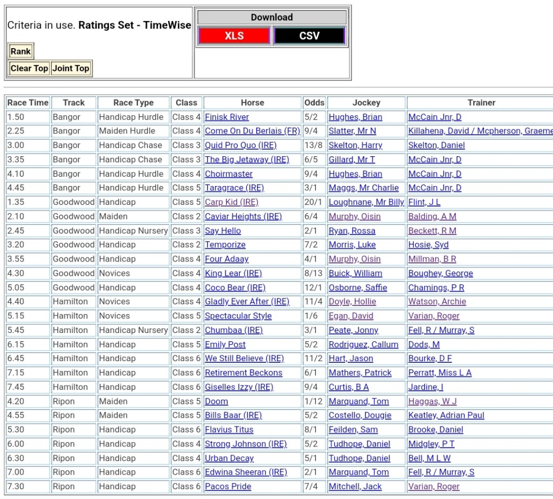Viewport: 553px width, 499px height.
Task: View jockey Mitchell, Jack
Action: click(x=355, y=487)
